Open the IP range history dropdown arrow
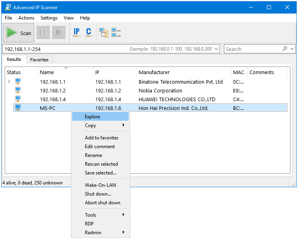This screenshot has height=239, width=298. coord(216,49)
